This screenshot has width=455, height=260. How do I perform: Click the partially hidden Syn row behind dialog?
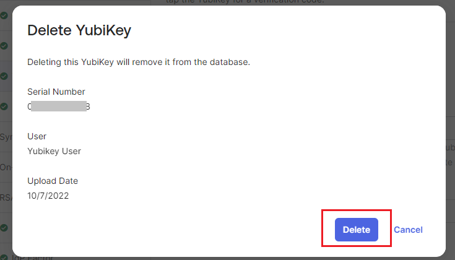[6, 137]
